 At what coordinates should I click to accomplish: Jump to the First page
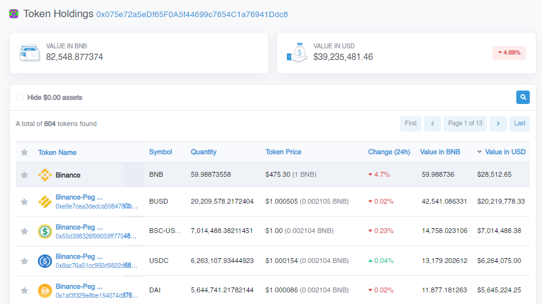coord(410,124)
